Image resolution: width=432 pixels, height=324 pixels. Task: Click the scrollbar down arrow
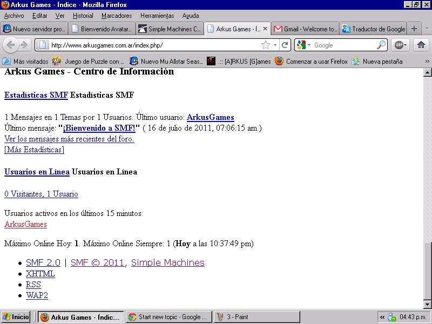tap(427, 304)
